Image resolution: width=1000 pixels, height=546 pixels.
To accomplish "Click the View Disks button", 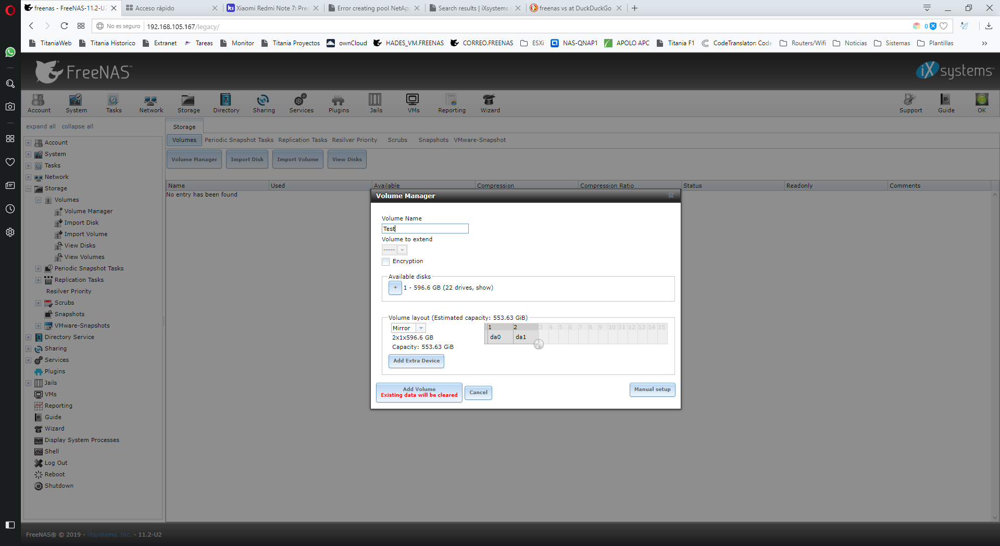I will [347, 159].
